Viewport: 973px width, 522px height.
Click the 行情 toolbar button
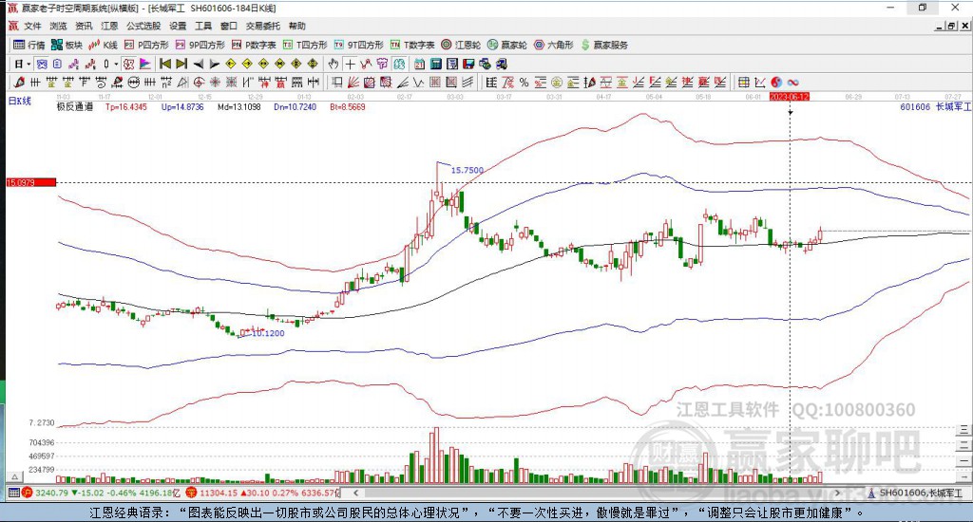[x=29, y=45]
